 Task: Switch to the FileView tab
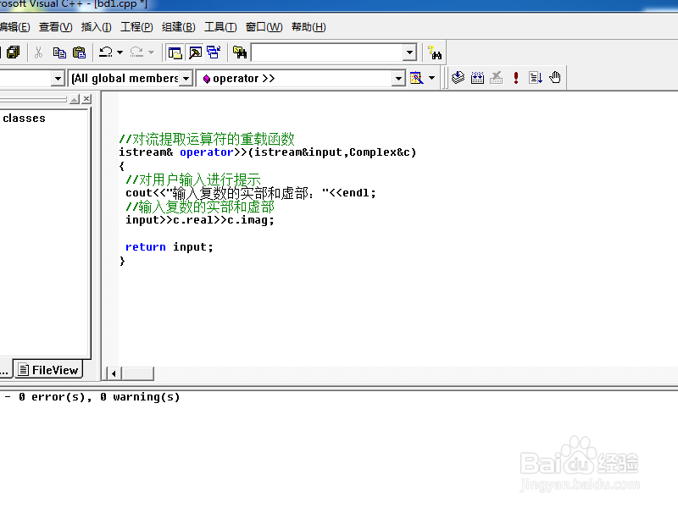pos(48,370)
